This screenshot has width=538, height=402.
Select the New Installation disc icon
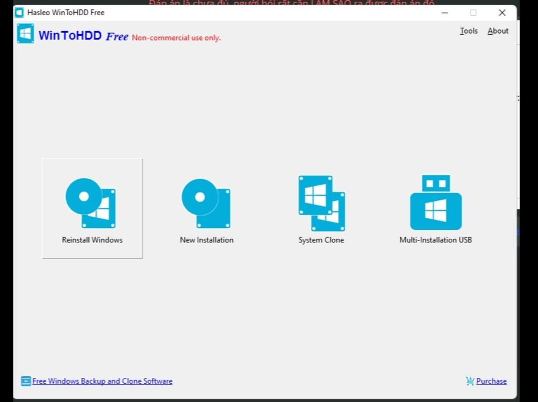click(x=206, y=203)
